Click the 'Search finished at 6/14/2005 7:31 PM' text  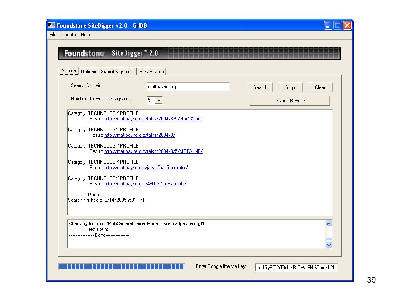pyautogui.click(x=106, y=200)
